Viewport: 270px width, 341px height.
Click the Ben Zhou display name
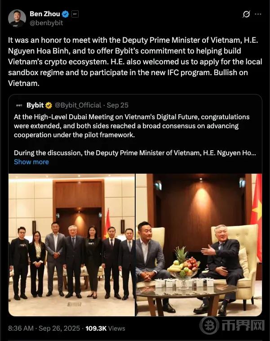tap(45, 13)
